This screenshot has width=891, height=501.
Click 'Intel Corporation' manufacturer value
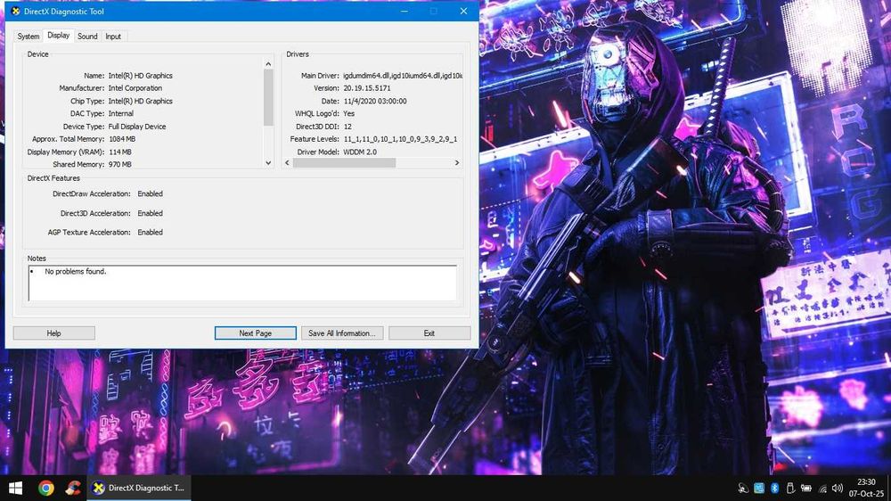(x=135, y=88)
